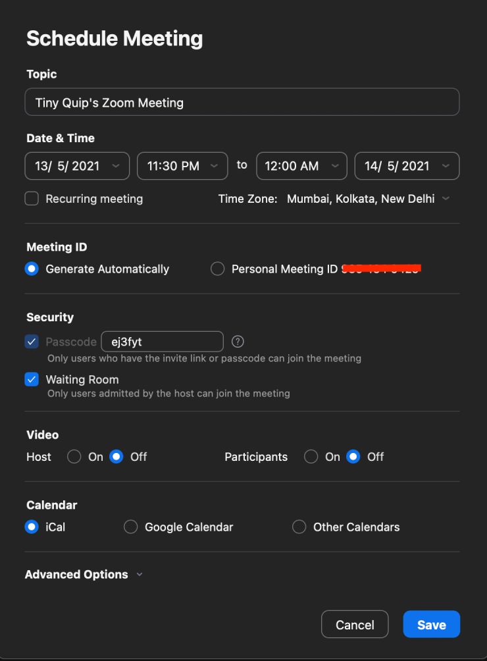The width and height of the screenshot is (487, 661).
Task: Enable the Recurring meeting checkbox
Action: 32,198
